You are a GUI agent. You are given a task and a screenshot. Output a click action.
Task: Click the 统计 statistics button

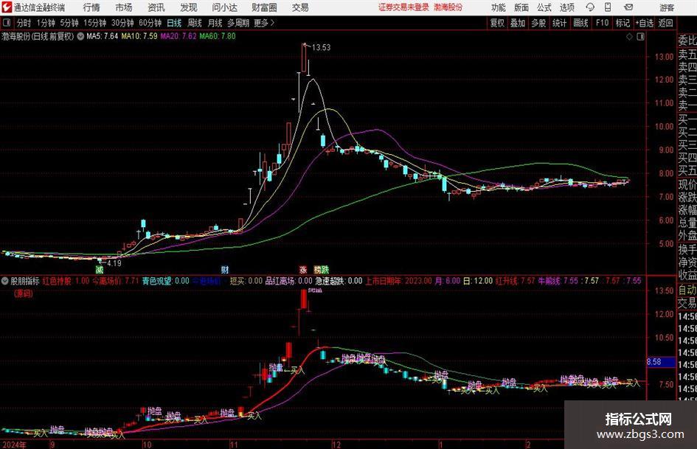(559, 23)
